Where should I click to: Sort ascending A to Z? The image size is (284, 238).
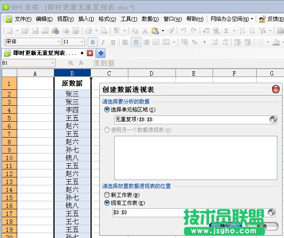242,31
